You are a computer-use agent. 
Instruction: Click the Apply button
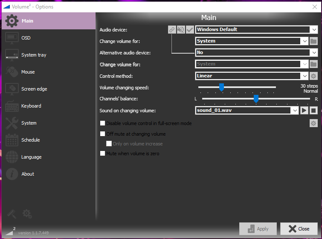click(258, 229)
